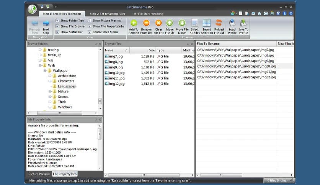Toggle the Show Folder Tree checkbox
Viewport: 320px width, 185px height.
[x=57, y=20]
